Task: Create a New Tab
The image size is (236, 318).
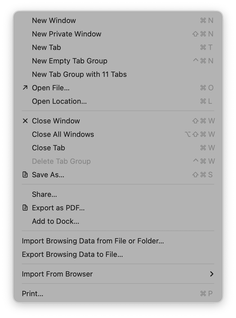Action: click(x=46, y=47)
